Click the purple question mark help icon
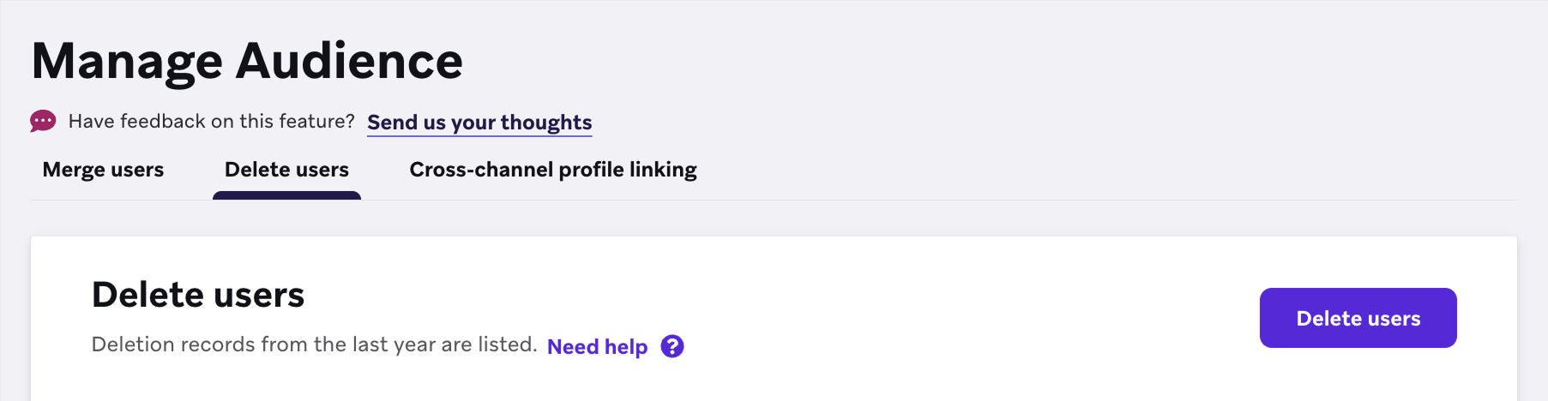This screenshot has height=401, width=1548. tap(672, 346)
